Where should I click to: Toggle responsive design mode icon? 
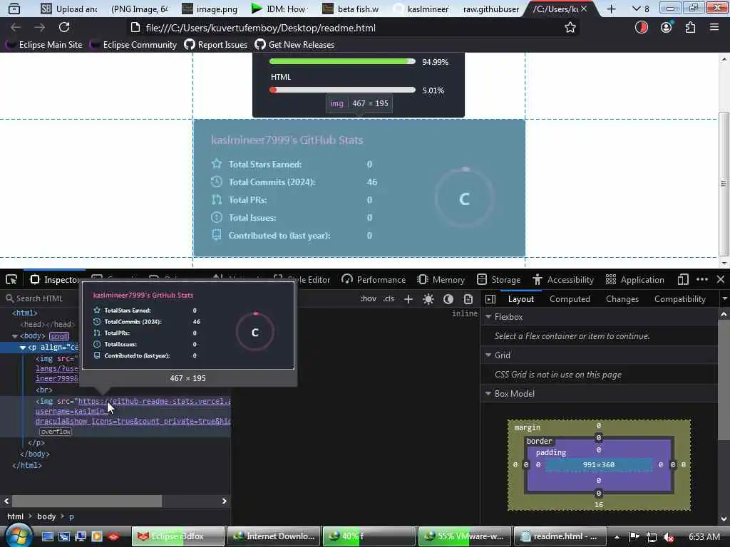(x=683, y=279)
